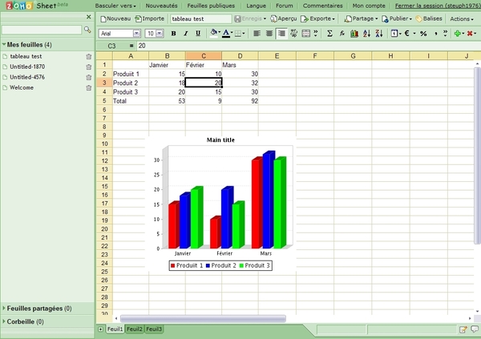Click the add new sheet plus icon

pos(100,329)
